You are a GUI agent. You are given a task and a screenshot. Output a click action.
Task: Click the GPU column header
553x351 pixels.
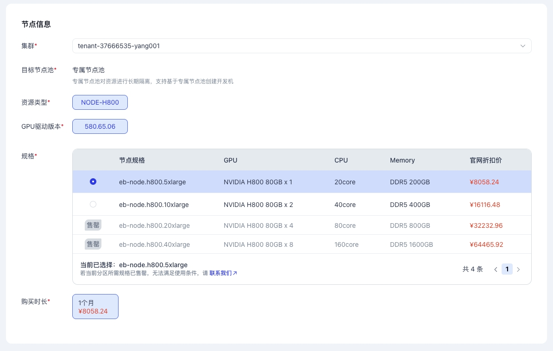[230, 160]
